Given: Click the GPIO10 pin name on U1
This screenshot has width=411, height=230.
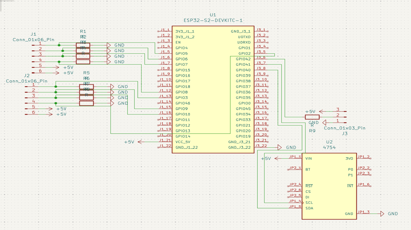Looking at the screenshot, I should click(x=183, y=114).
